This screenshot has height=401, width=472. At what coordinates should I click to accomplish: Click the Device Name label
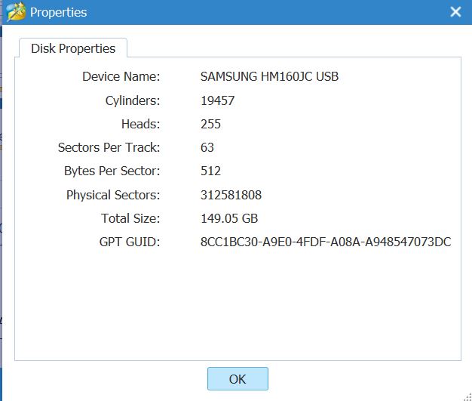click(x=121, y=76)
